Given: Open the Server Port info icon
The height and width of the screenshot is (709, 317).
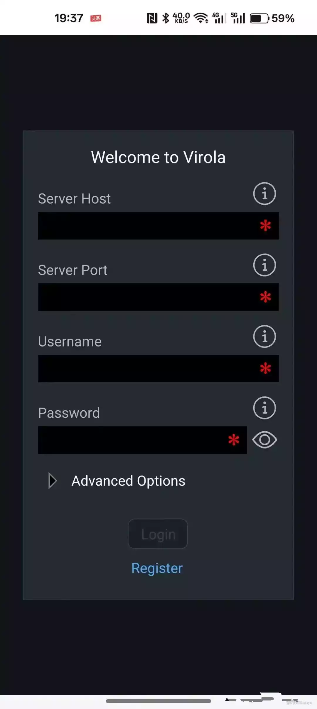Looking at the screenshot, I should pyautogui.click(x=264, y=265).
